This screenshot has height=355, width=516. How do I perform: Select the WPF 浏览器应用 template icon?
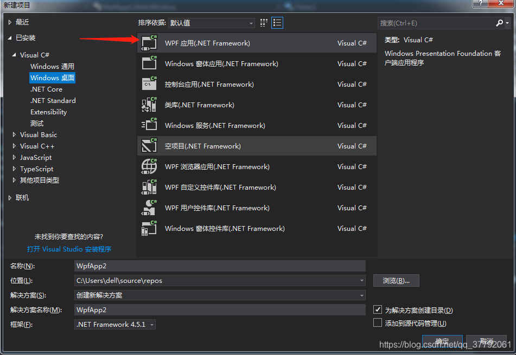coord(149,166)
